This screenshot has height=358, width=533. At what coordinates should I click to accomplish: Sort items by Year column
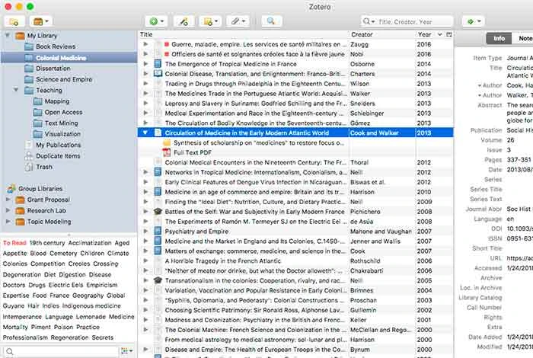click(425, 34)
